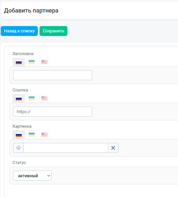Select Russian flag tab under Заголовок
This screenshot has height=197, width=178.
[x=19, y=62]
